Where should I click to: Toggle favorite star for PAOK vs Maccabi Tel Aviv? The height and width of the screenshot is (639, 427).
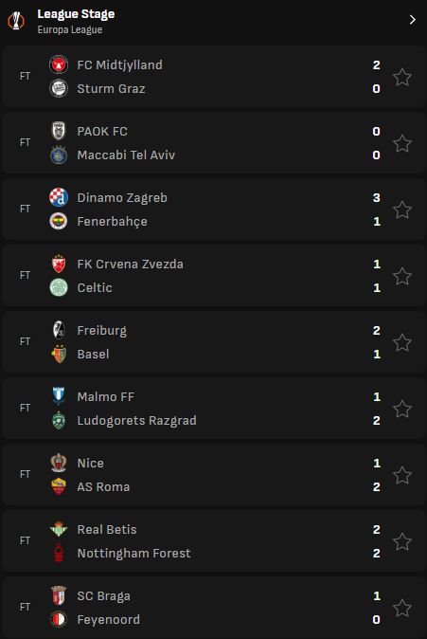(x=402, y=143)
